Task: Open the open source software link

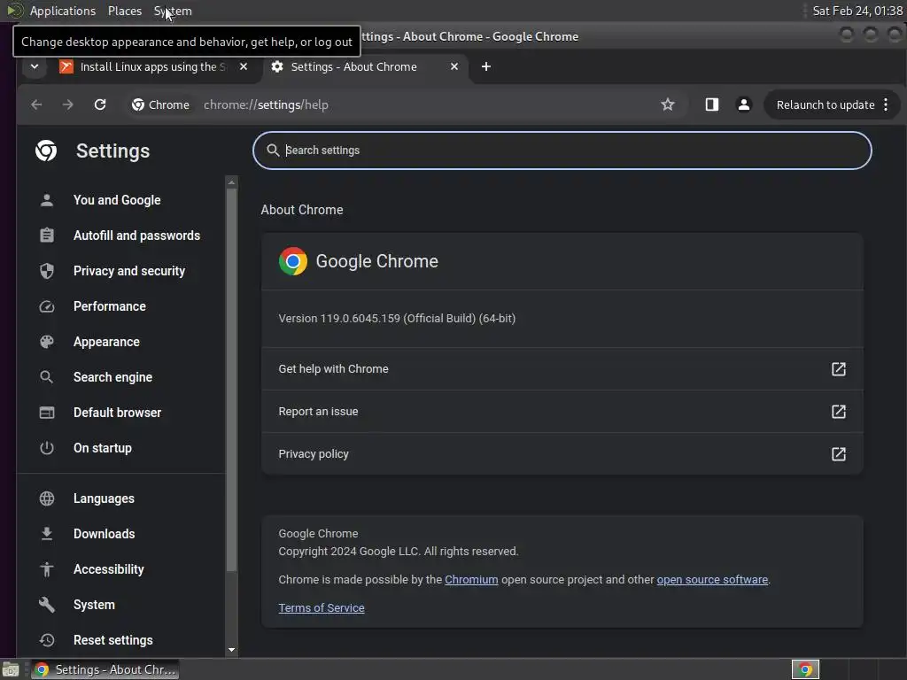Action: coord(712,579)
